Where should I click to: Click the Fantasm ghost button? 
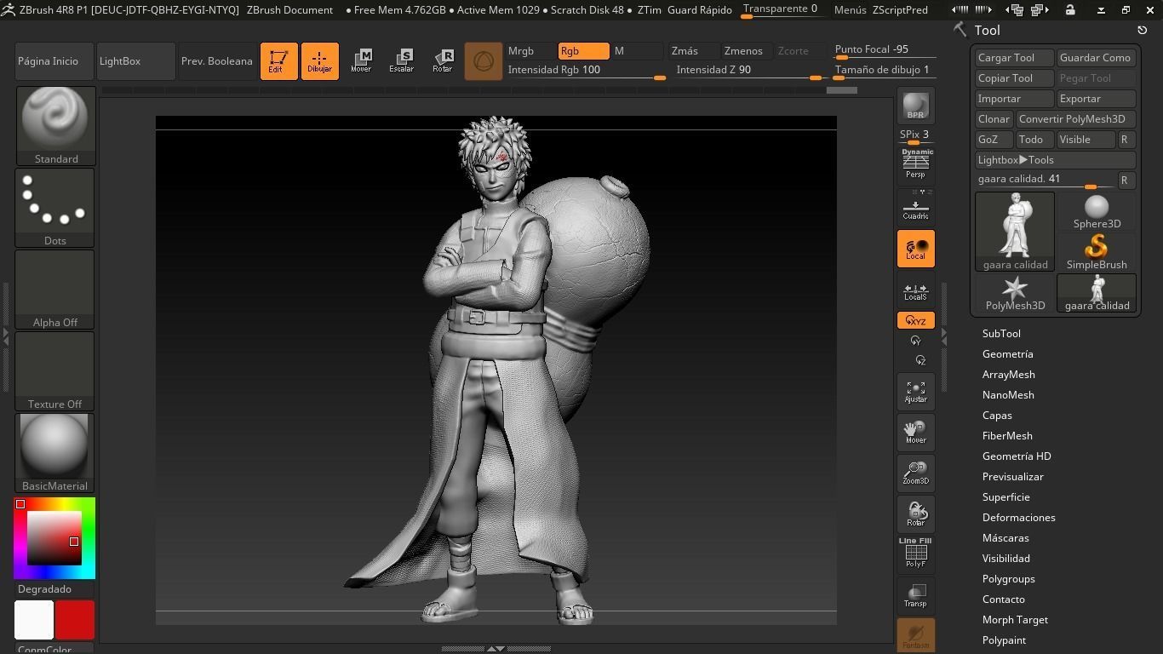click(x=916, y=635)
